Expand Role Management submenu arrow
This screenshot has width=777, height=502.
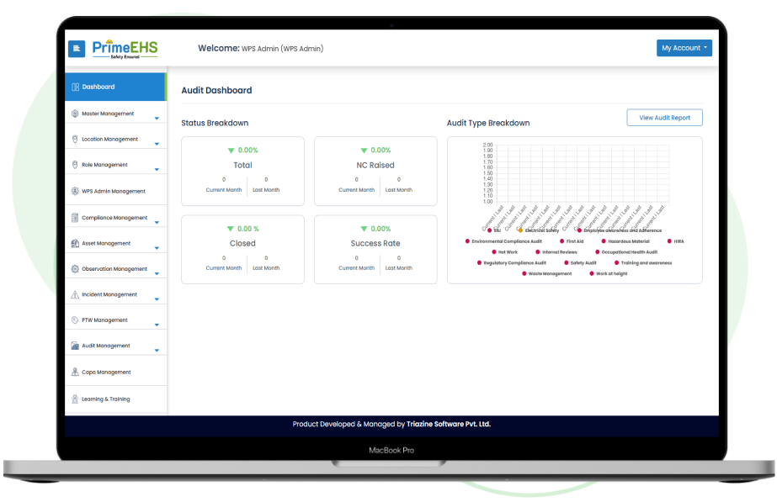click(x=157, y=171)
